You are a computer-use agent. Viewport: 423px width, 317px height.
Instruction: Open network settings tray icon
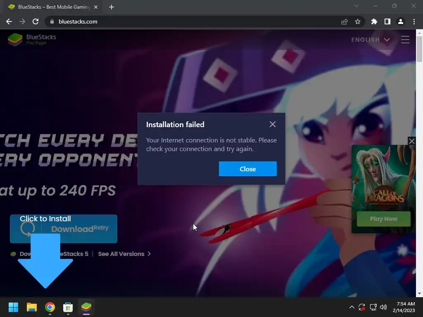pyautogui.click(x=373, y=307)
